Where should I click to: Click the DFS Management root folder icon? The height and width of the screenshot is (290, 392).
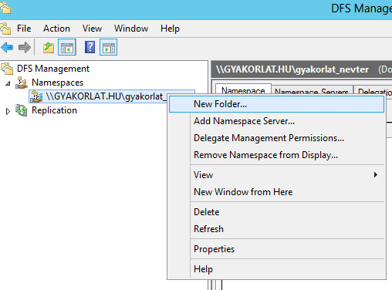7,69
